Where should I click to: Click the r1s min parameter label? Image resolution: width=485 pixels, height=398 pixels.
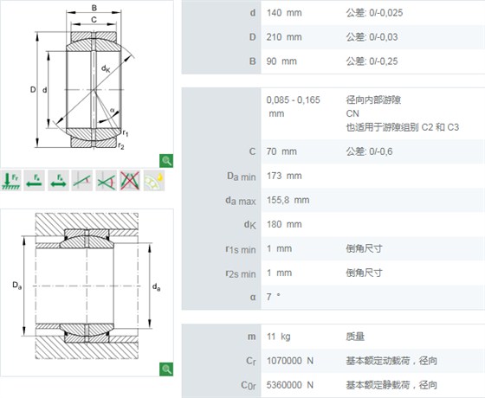point(241,249)
